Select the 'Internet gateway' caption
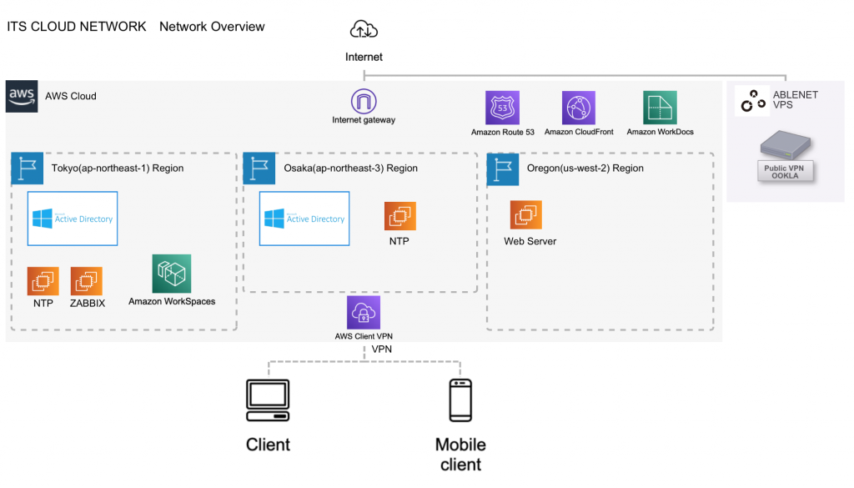Viewport: 854px width, 488px height. coord(364,120)
